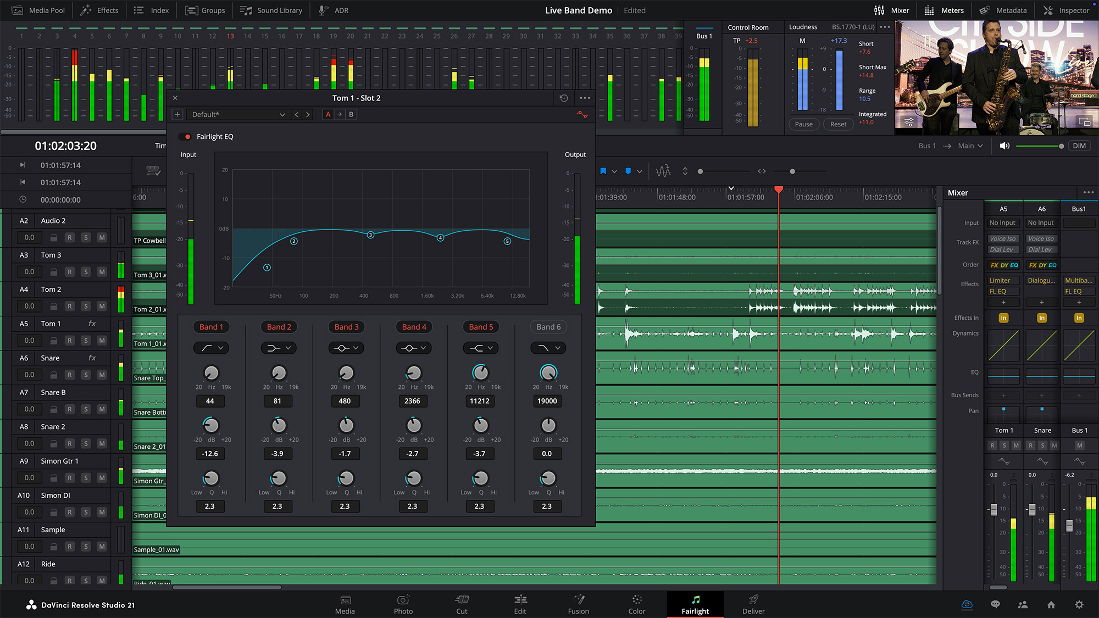This screenshot has width=1099, height=618.
Task: Open the ADR panel
Action: pyautogui.click(x=332, y=10)
